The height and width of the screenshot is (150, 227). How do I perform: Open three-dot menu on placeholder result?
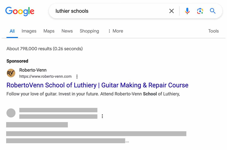(x=102, y=116)
